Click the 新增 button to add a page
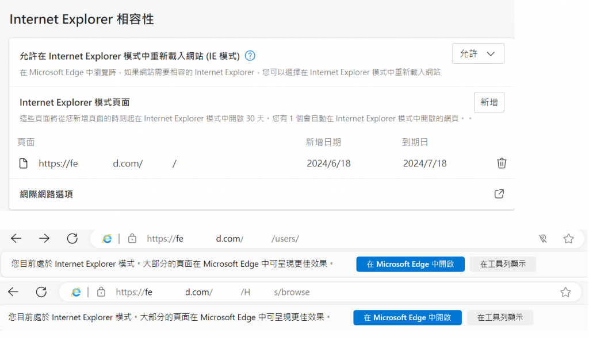This screenshot has height=338, width=589. [489, 102]
